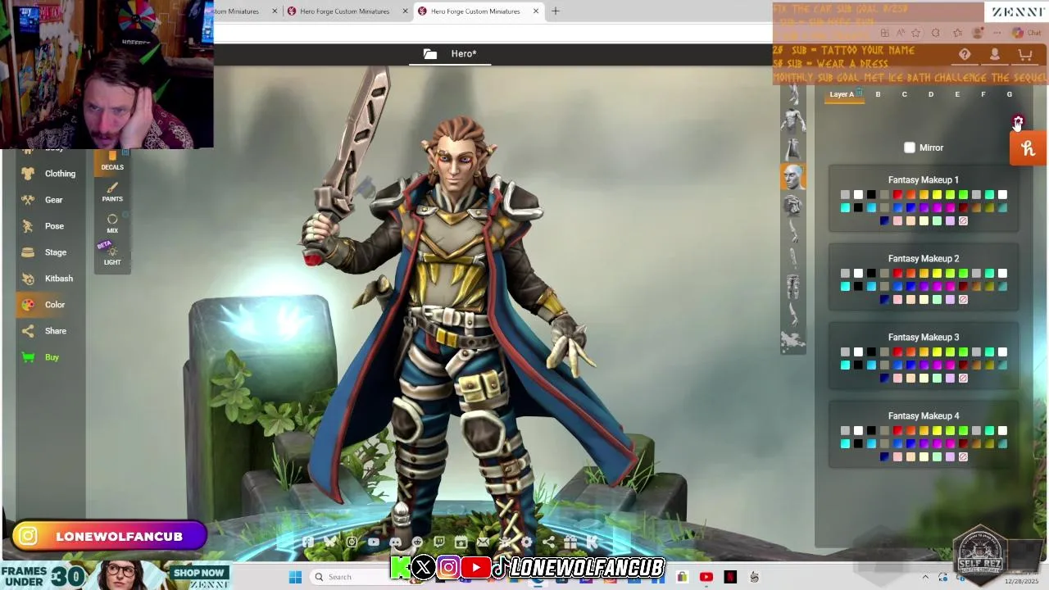Click the folder icon beside Hero*

click(x=430, y=54)
